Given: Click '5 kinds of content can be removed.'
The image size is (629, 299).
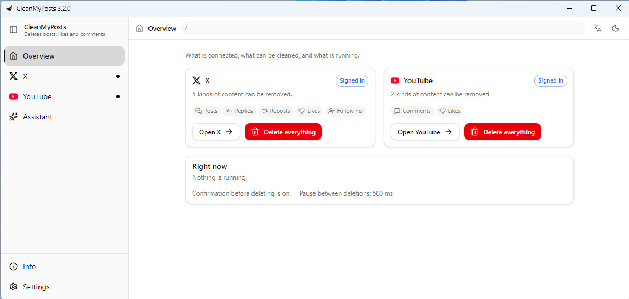Looking at the screenshot, I should point(242,94).
